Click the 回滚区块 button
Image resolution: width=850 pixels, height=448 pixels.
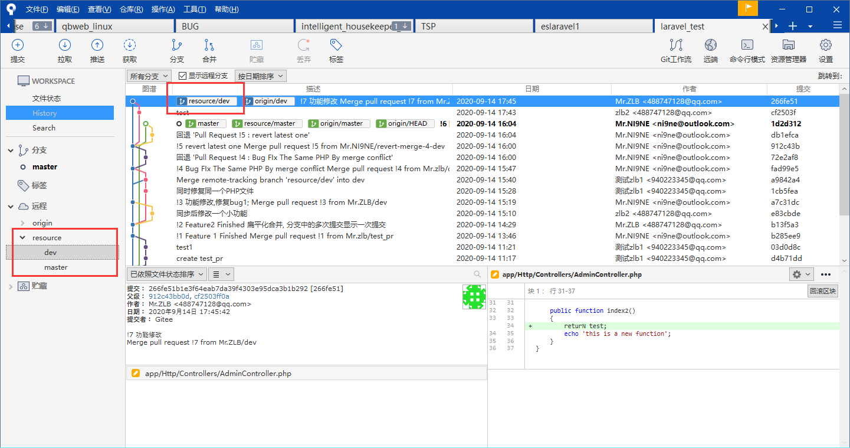[x=822, y=291]
